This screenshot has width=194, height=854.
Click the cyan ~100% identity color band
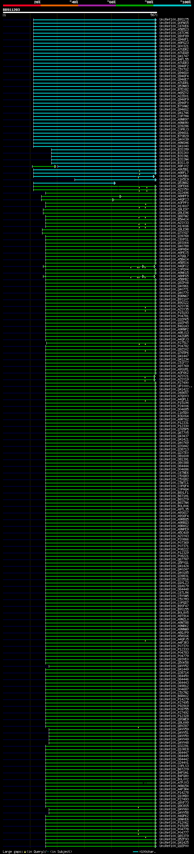(172, 5)
